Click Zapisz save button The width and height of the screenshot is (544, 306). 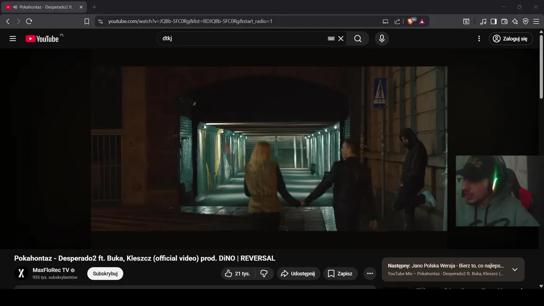(x=340, y=274)
